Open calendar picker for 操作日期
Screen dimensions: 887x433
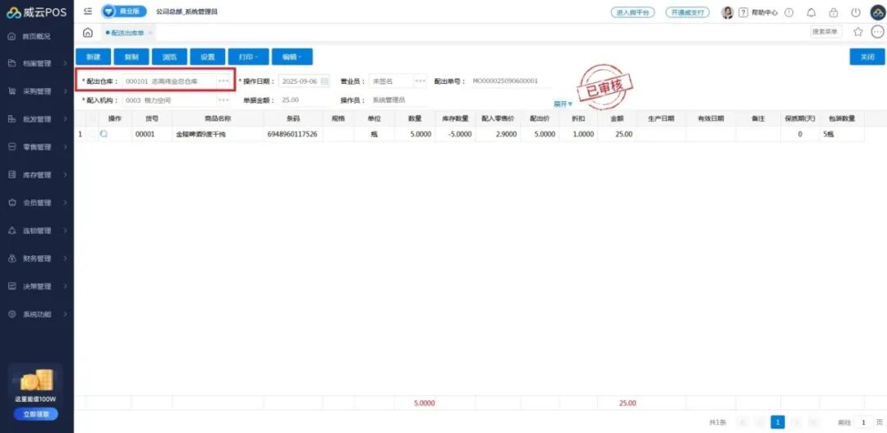click(324, 81)
